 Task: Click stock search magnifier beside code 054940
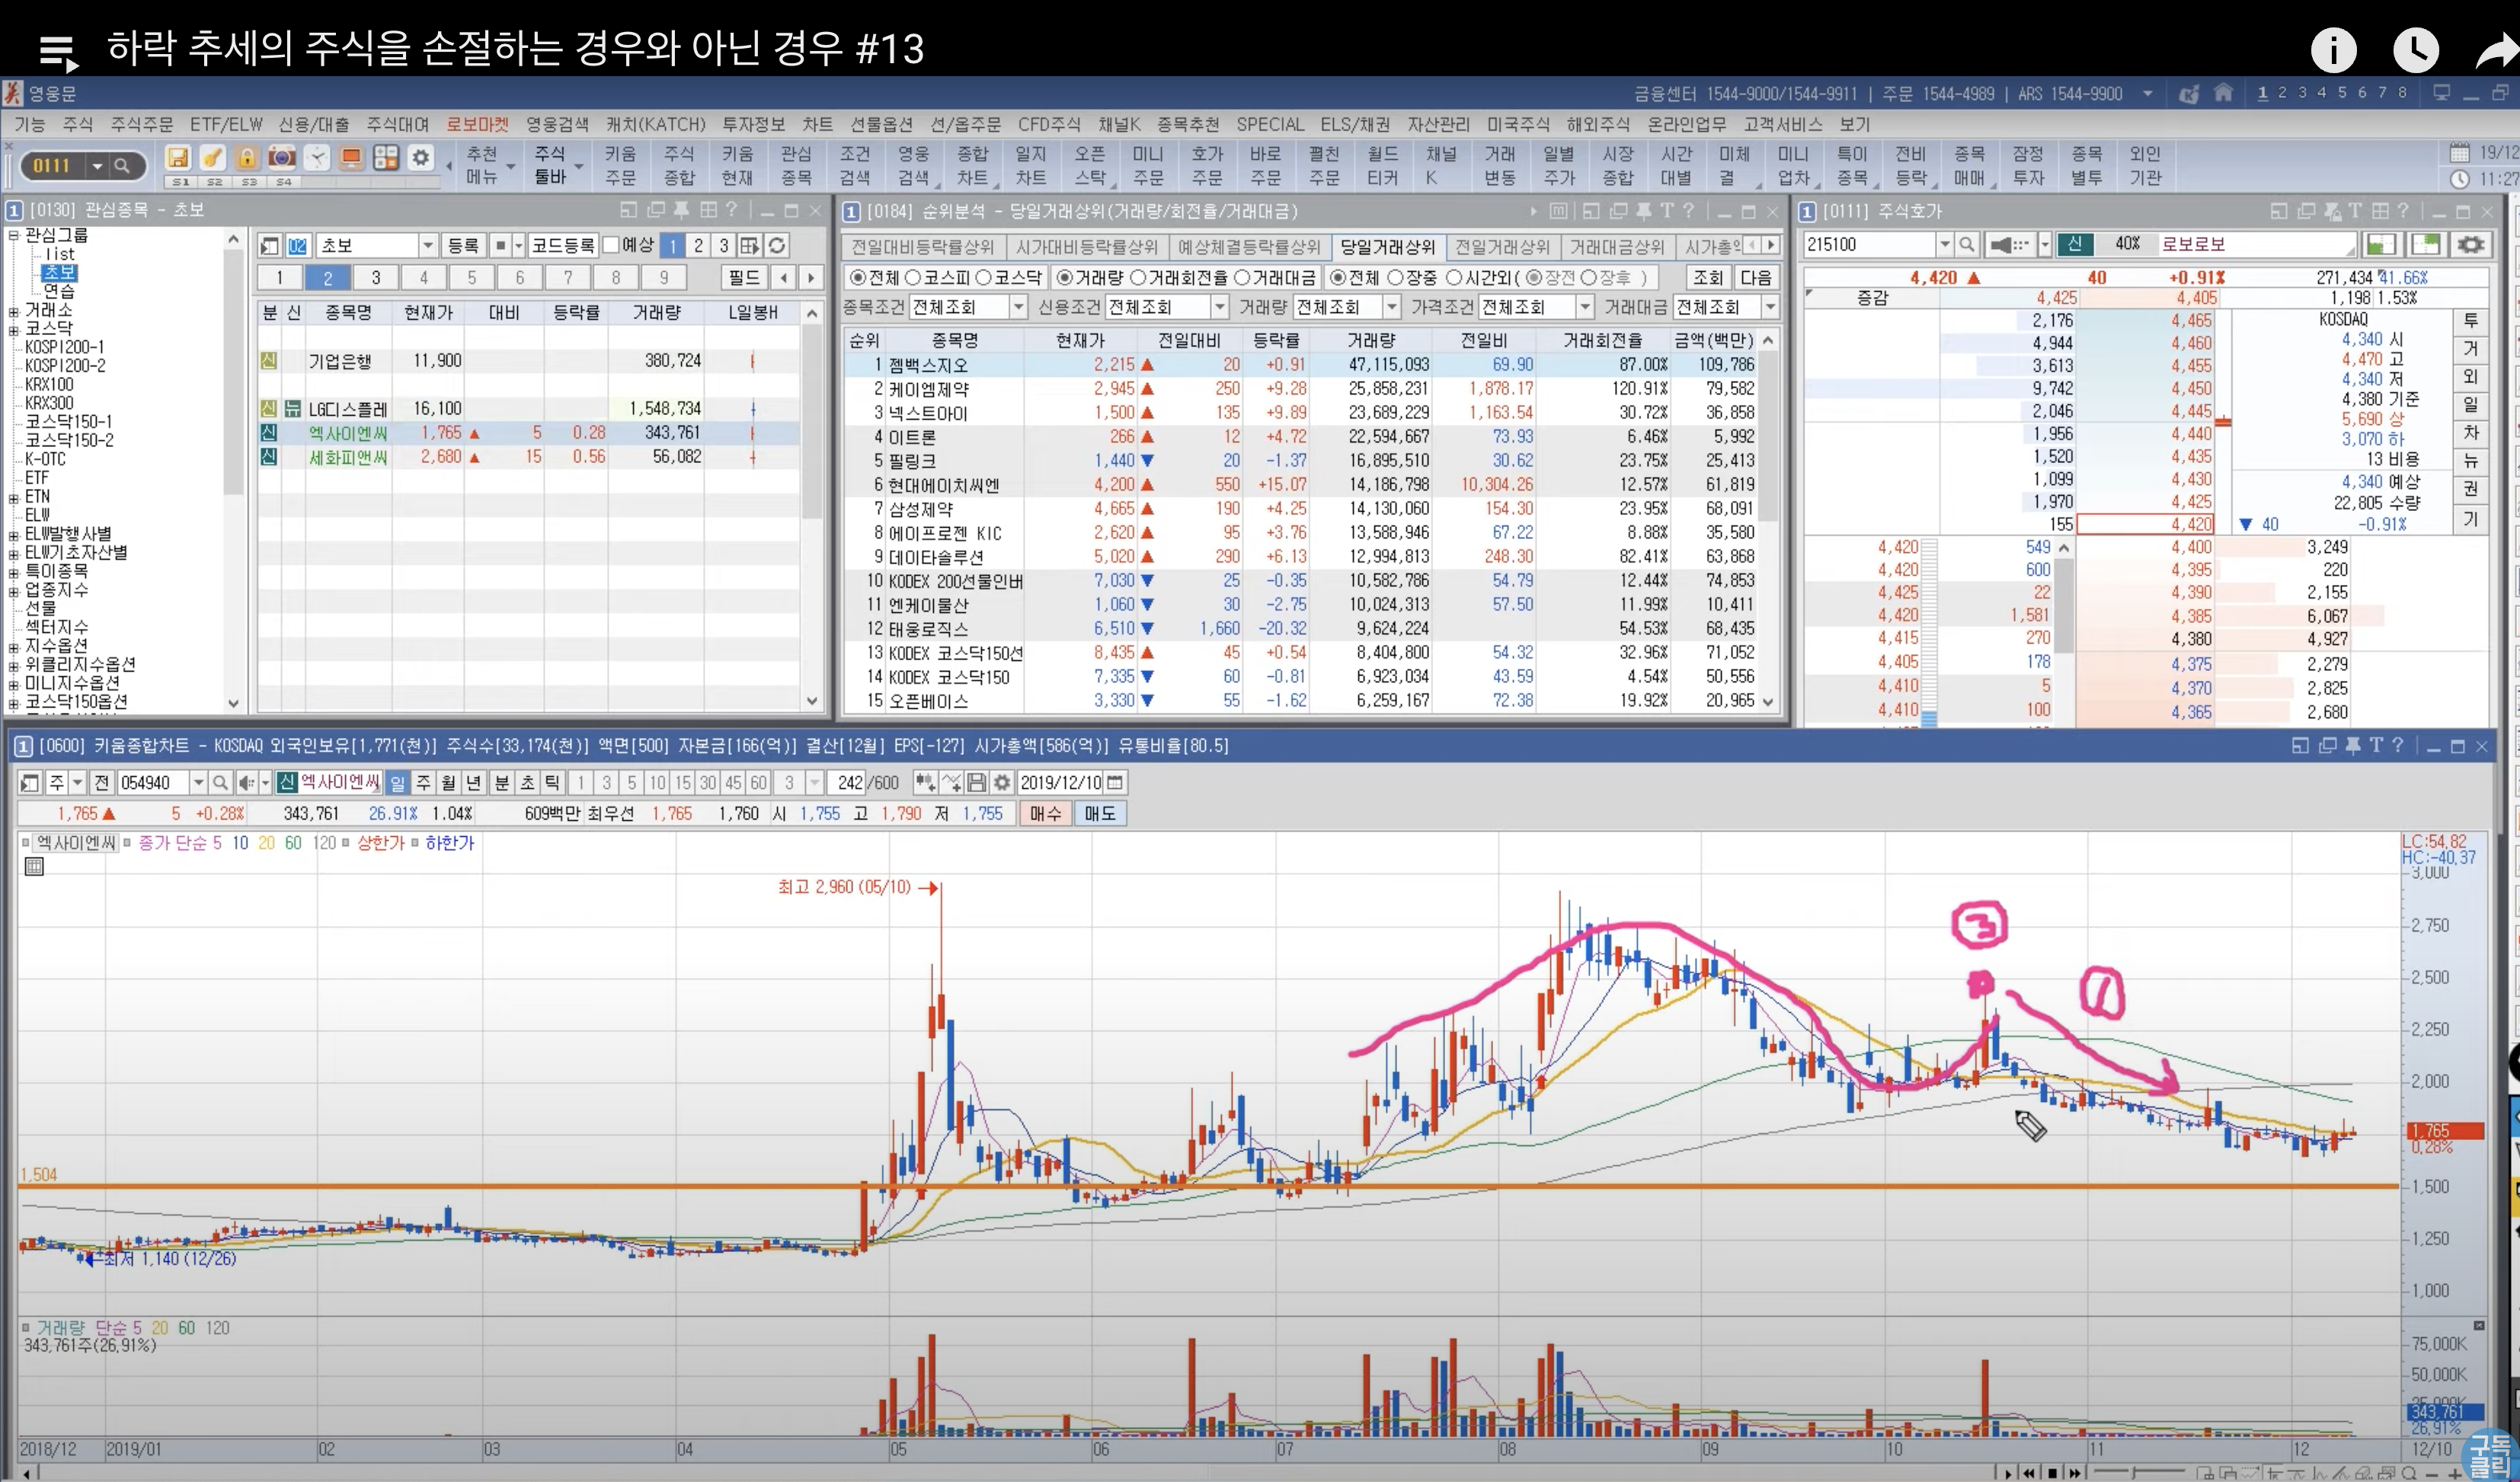click(x=221, y=783)
